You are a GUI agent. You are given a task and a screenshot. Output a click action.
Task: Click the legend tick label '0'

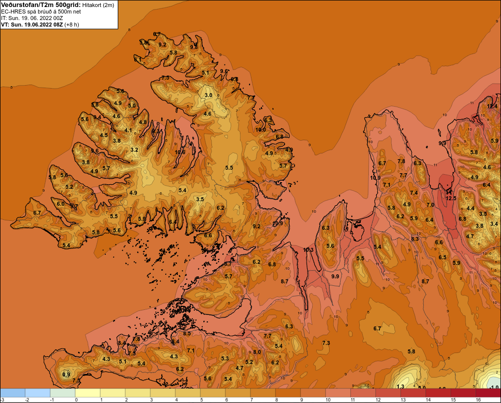[76, 400]
